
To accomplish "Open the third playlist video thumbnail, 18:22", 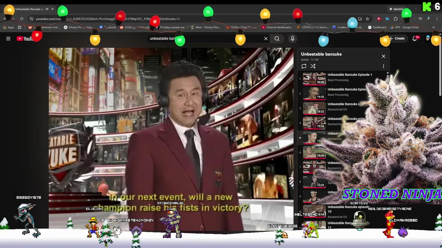I will [314, 108].
